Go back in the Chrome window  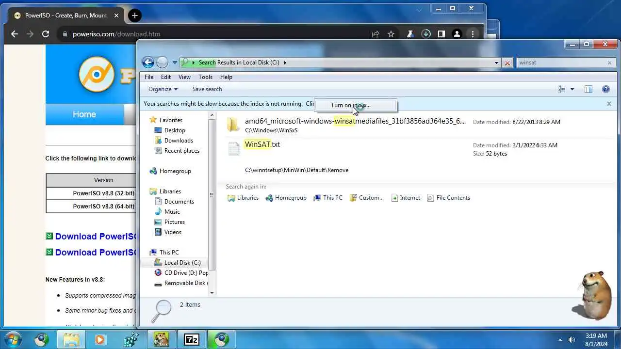pyautogui.click(x=15, y=34)
